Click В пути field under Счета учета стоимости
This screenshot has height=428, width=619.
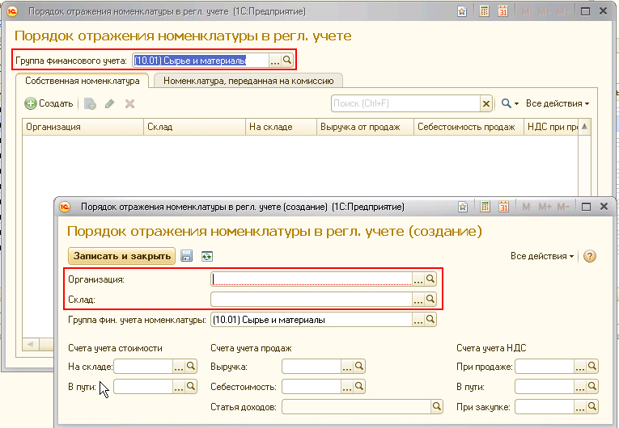click(x=143, y=387)
